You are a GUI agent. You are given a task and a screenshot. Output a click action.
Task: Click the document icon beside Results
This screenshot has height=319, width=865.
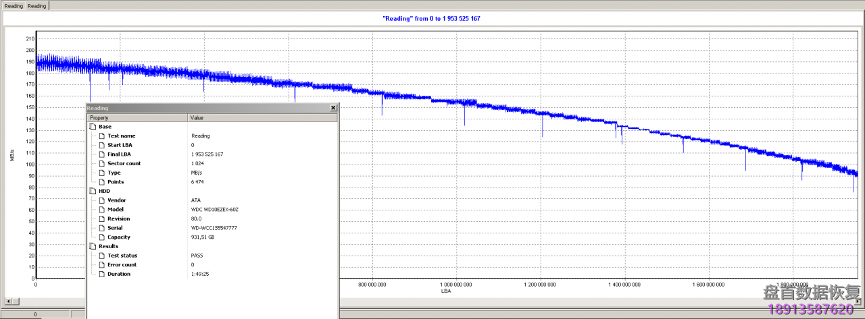click(93, 246)
